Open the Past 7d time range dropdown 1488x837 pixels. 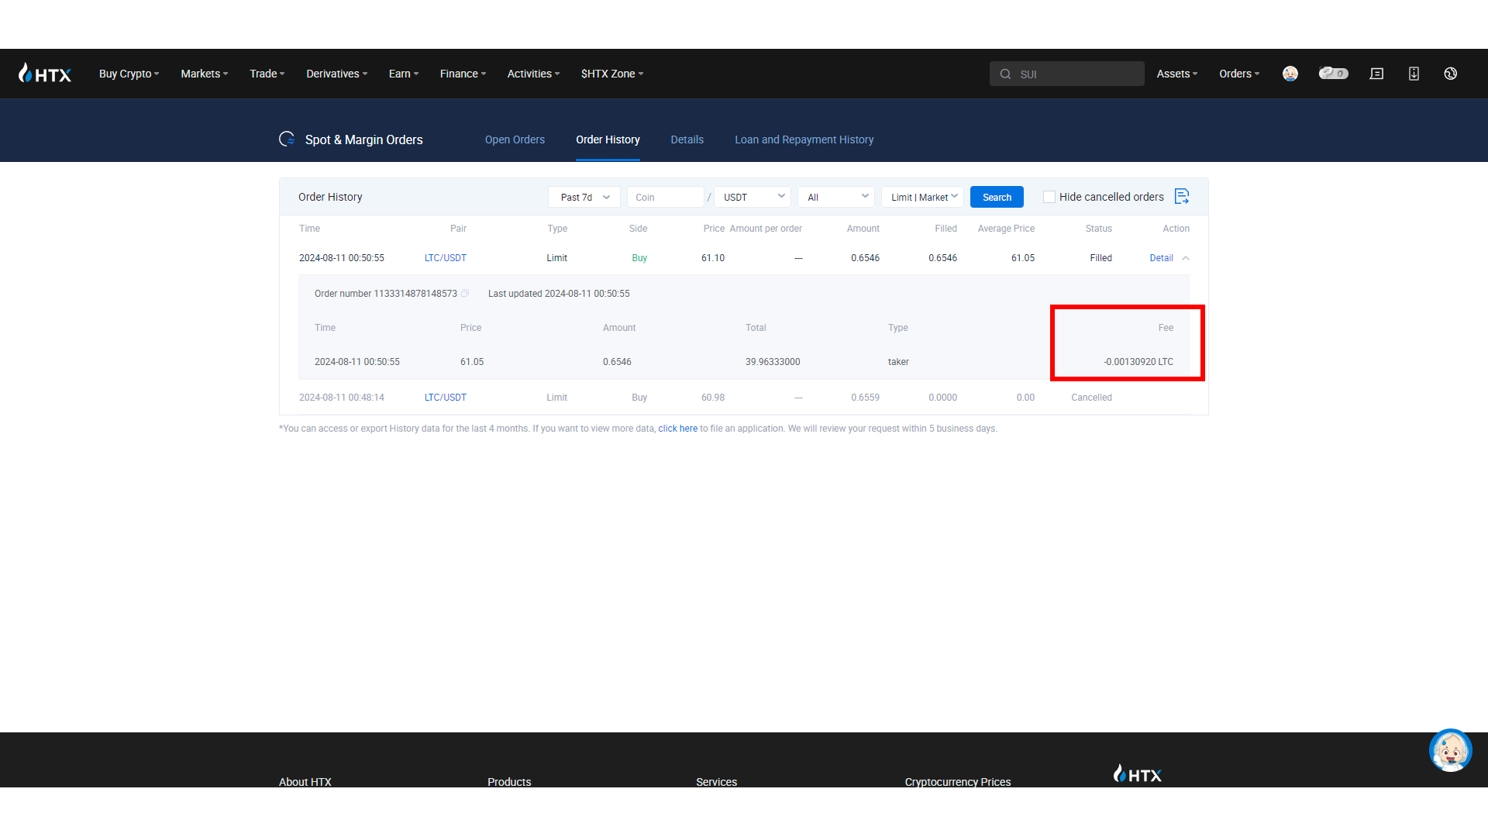pos(584,198)
